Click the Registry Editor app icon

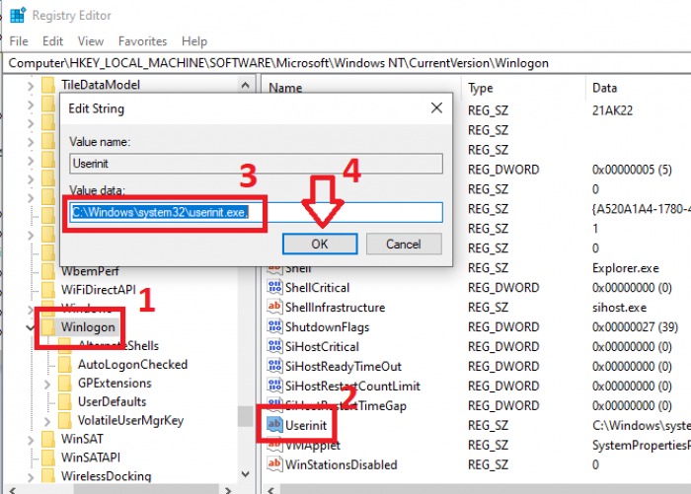coord(18,15)
